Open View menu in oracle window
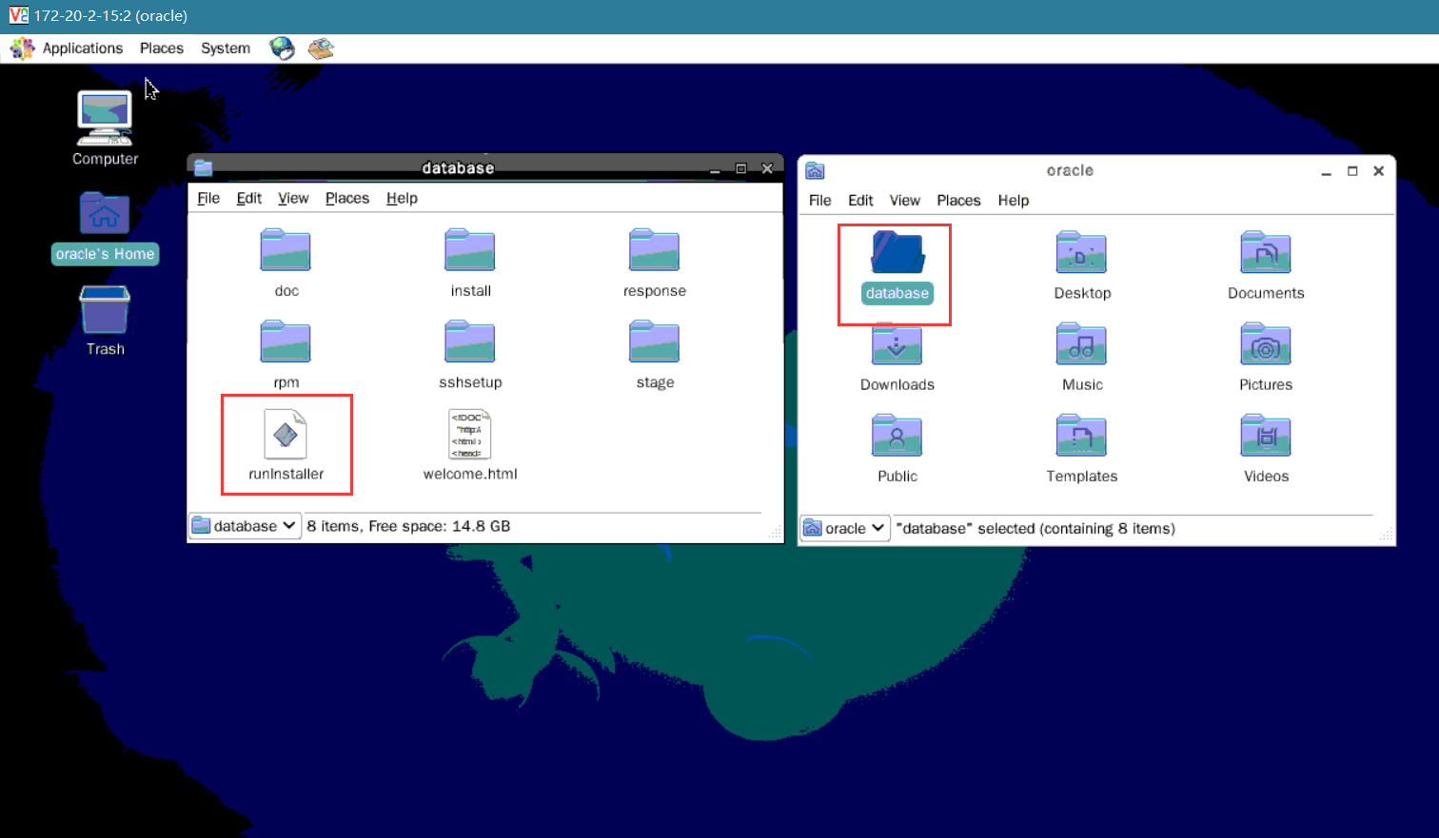 (905, 200)
